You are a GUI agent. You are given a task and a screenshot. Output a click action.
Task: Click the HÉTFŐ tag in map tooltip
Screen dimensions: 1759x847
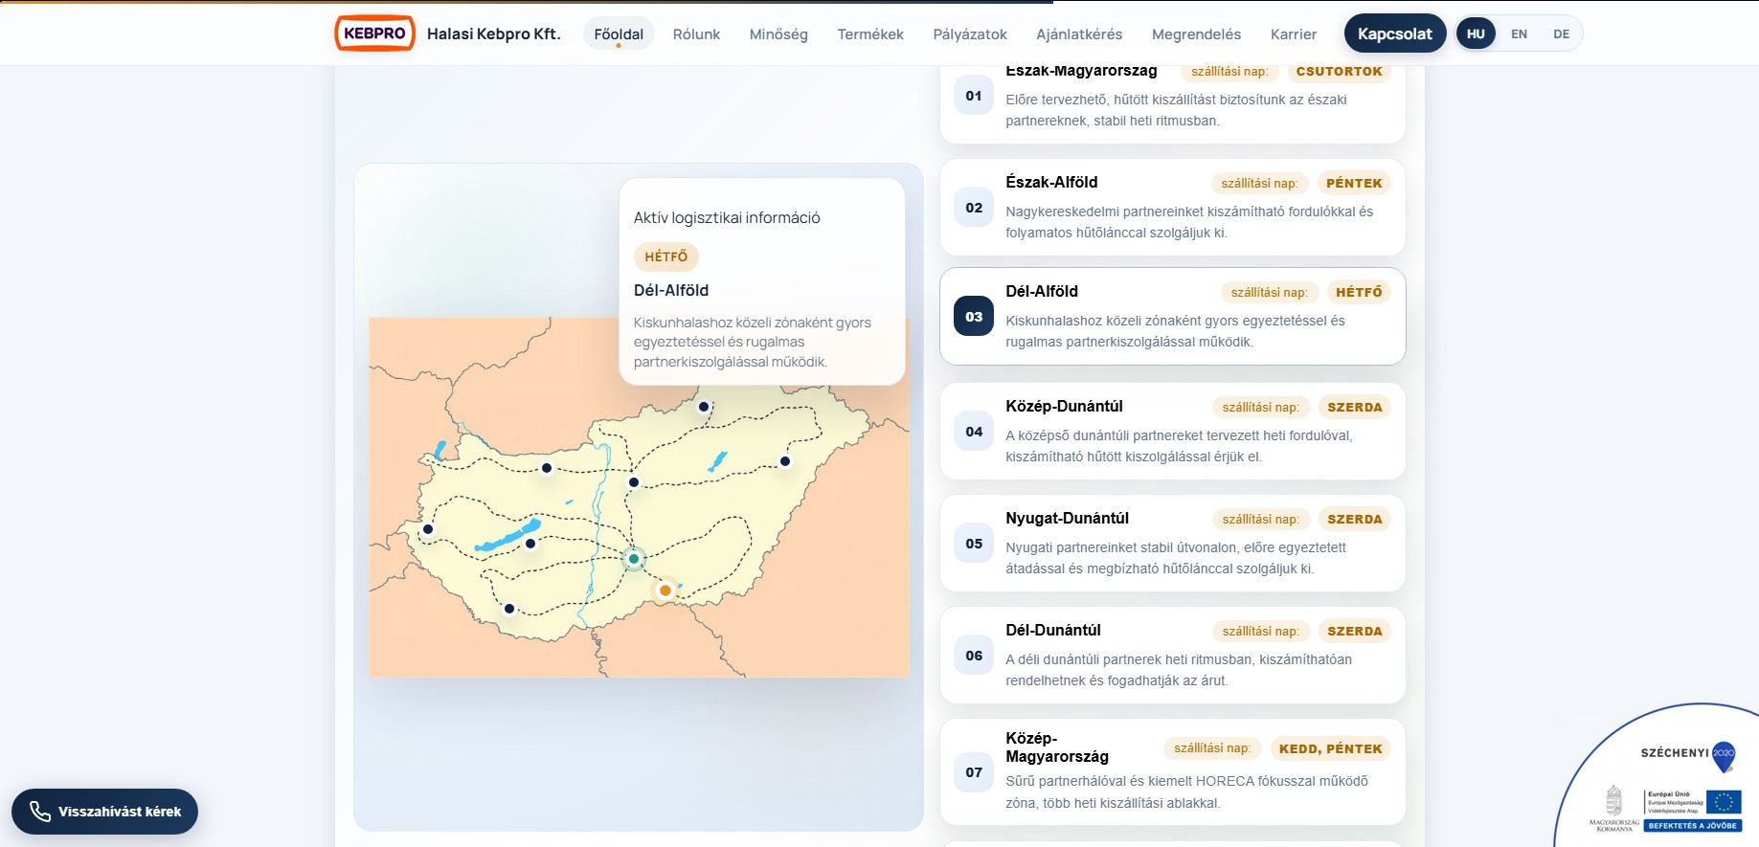[x=666, y=256]
